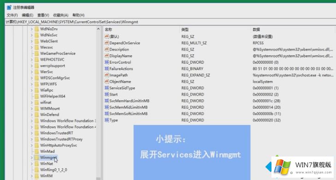Select the WIMMount folder icon

37,108
